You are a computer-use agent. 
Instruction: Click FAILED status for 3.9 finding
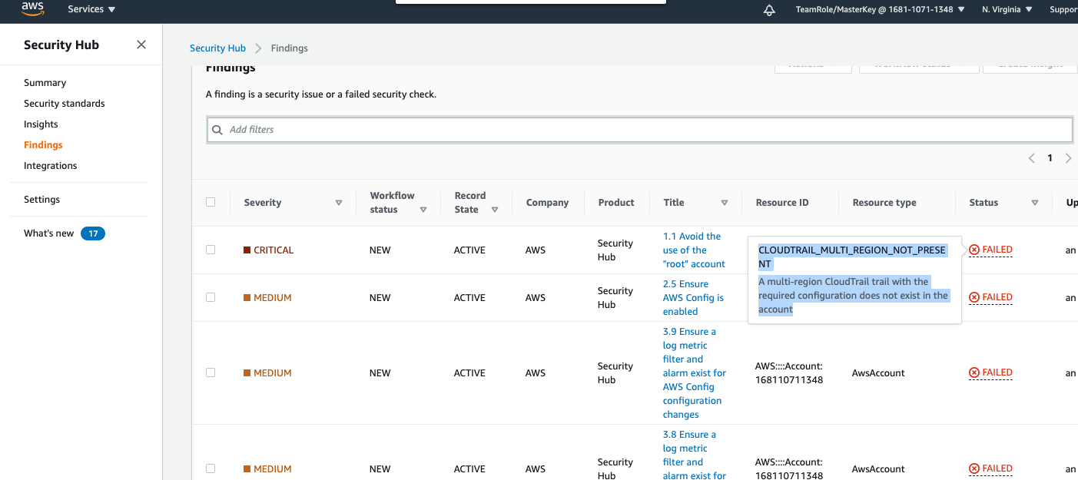(x=991, y=373)
